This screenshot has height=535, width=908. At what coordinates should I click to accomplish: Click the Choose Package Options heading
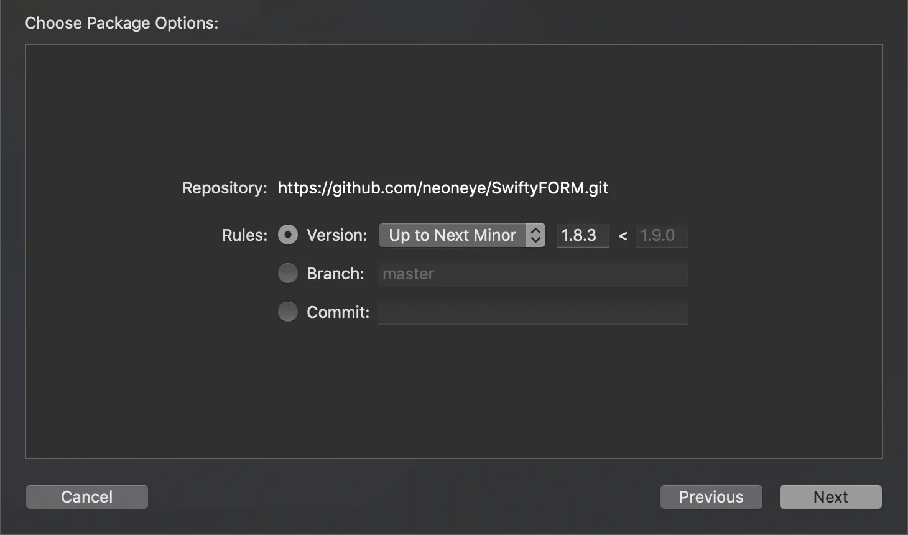pos(122,23)
